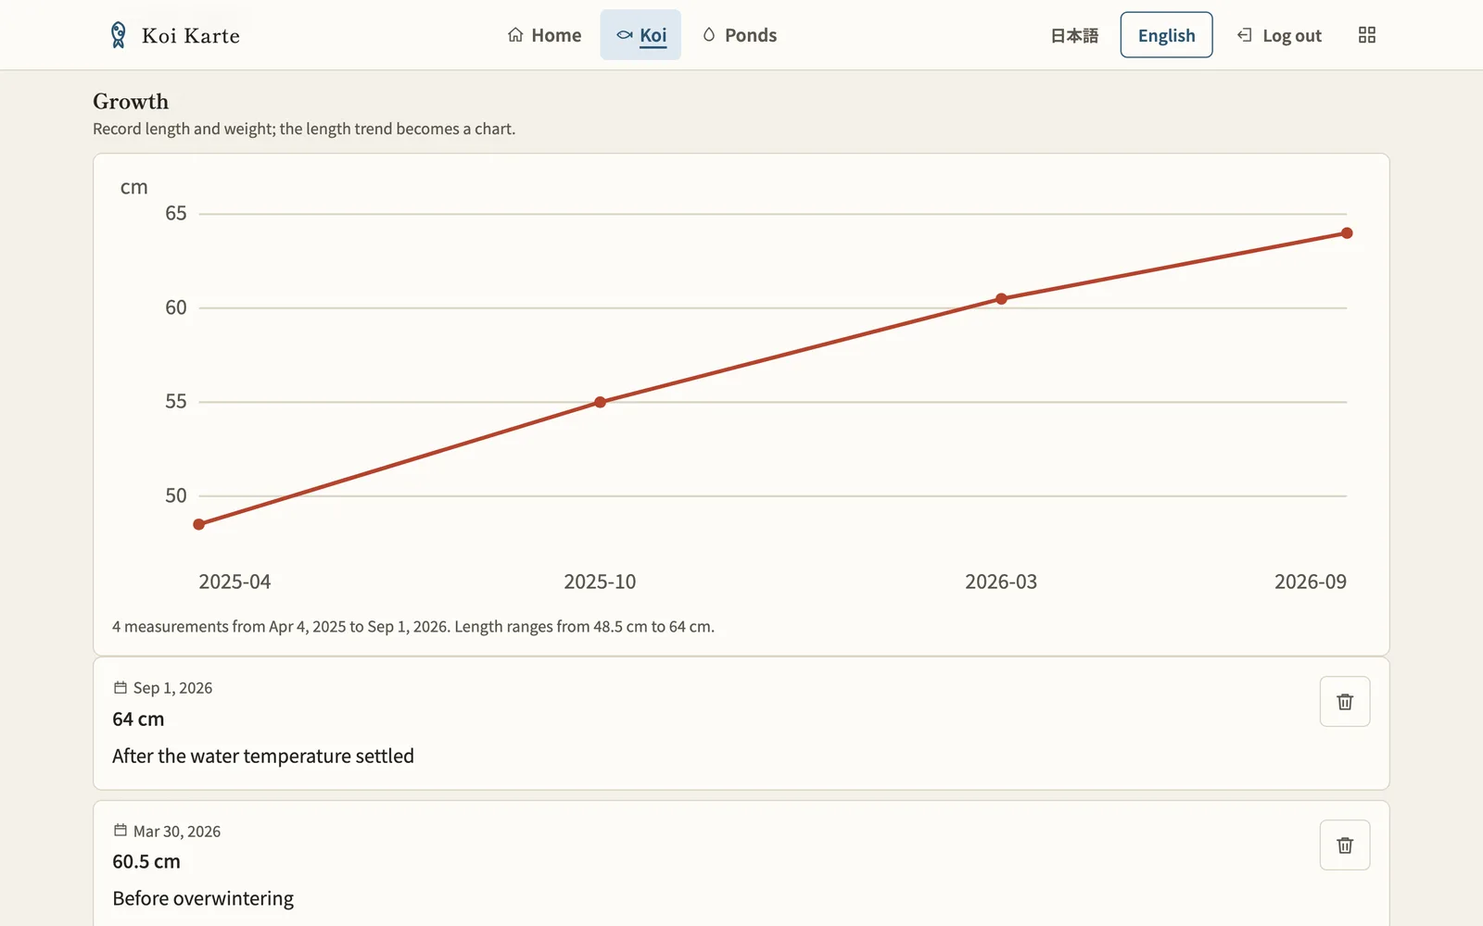
Task: Click the 65 y-axis label
Action: [176, 213]
